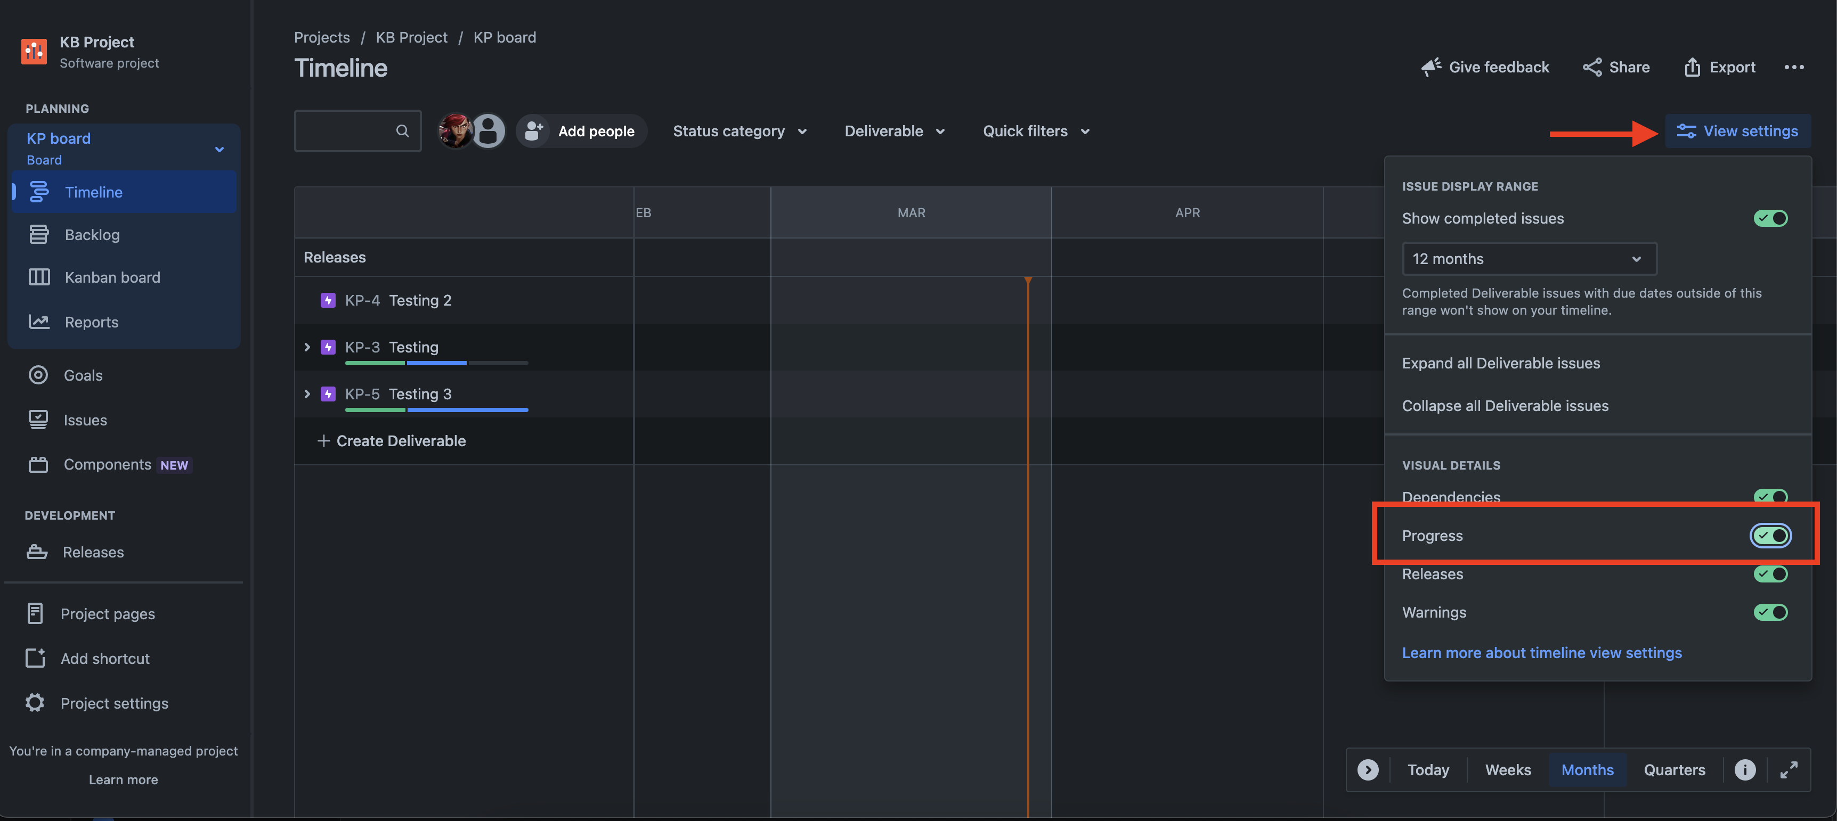Expand the KP-3 Testing deliverable row

coord(307,347)
